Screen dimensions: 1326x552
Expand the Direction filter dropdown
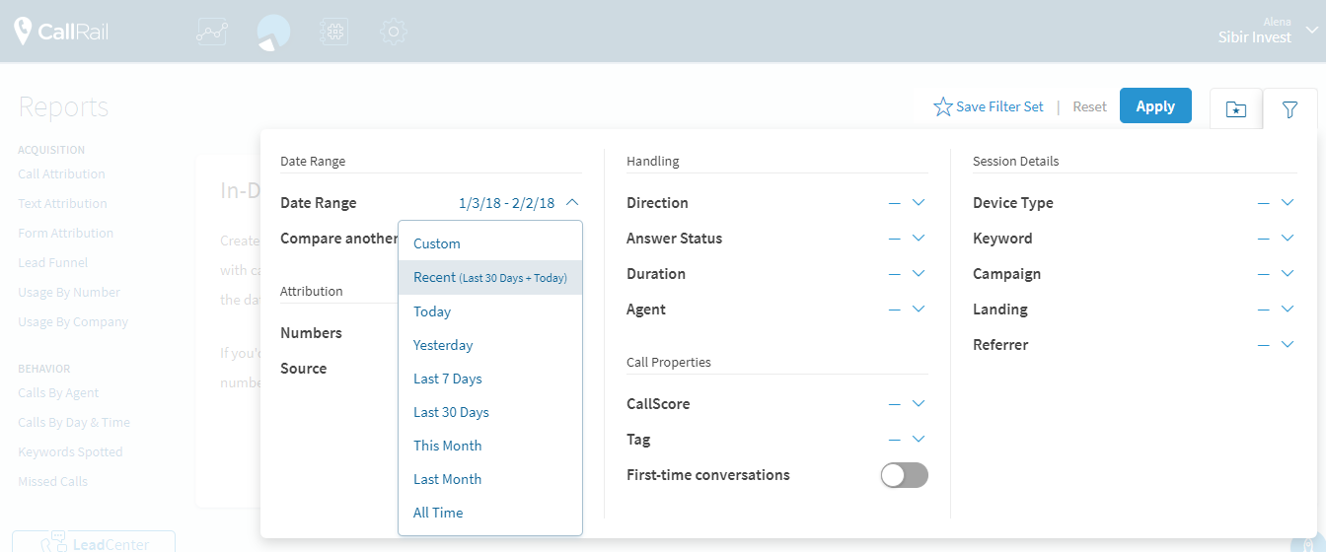[918, 203]
